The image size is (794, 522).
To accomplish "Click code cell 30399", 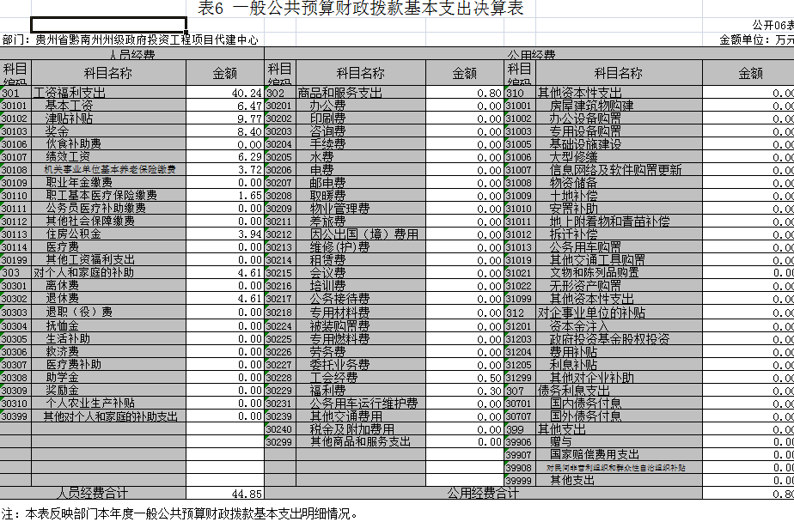I will (15, 416).
